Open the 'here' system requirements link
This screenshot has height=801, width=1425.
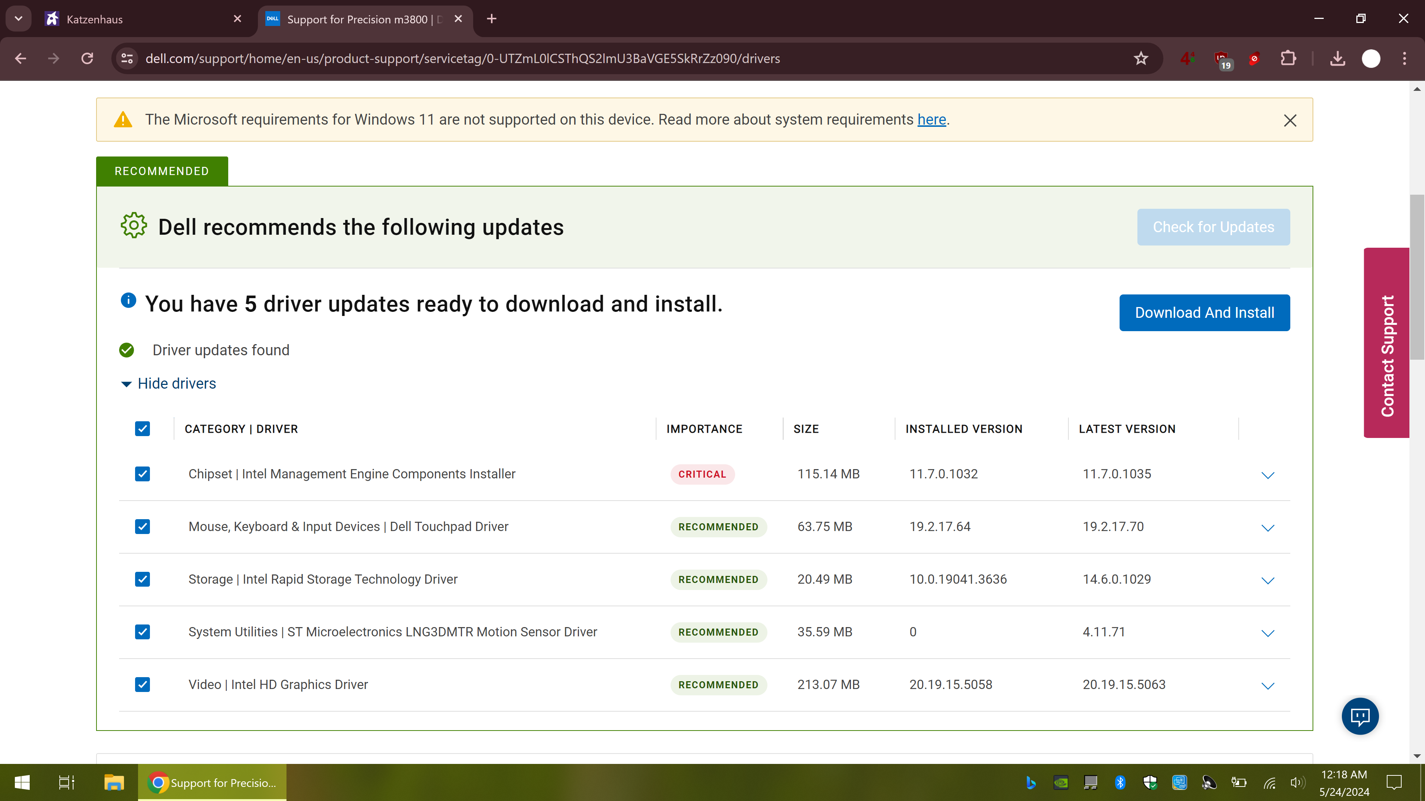(x=931, y=119)
